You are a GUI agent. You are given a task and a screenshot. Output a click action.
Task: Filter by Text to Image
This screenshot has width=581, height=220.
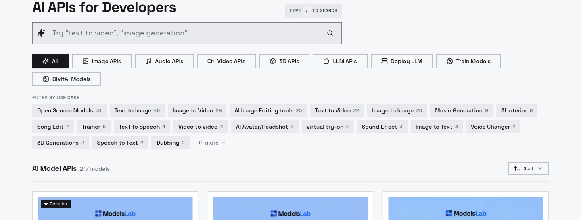tap(137, 110)
